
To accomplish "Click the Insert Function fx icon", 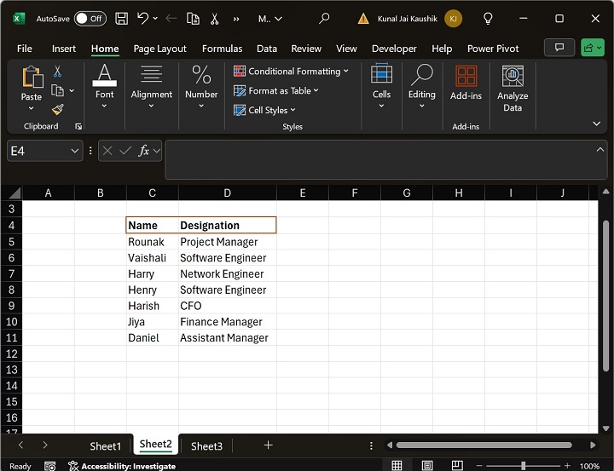I will [x=145, y=151].
